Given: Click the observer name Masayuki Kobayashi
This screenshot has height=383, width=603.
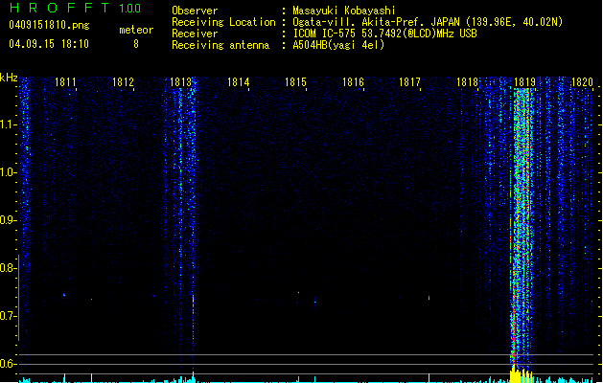Looking at the screenshot, I should [x=344, y=11].
